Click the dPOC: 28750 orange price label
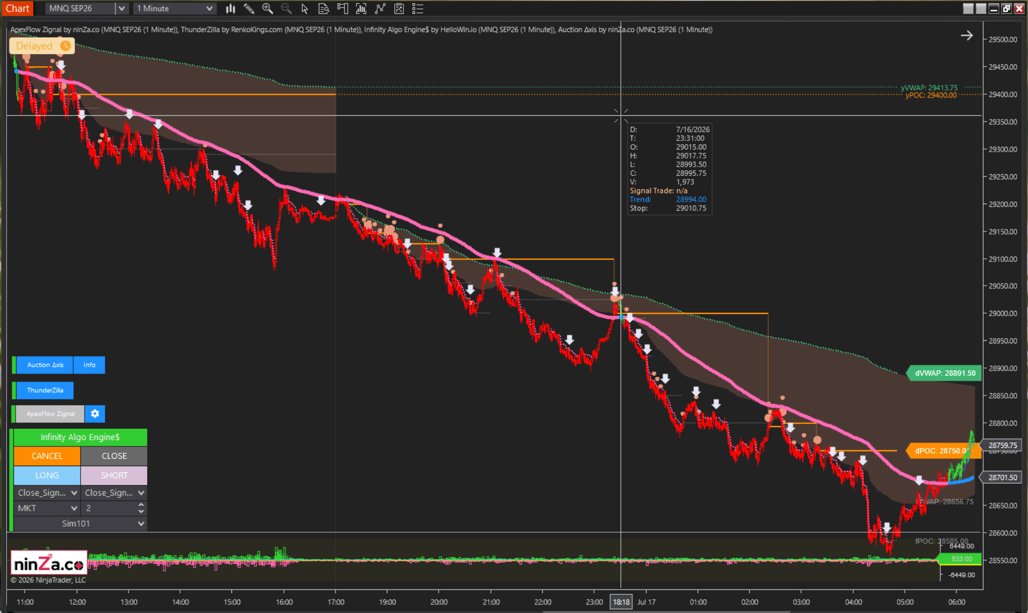Viewport: 1028px width, 613px height. pos(943,451)
